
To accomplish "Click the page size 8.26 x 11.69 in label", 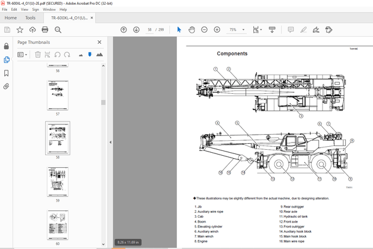I will click(x=128, y=242).
